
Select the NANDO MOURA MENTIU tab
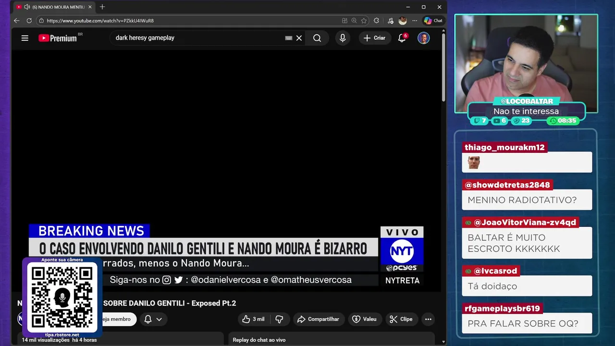coord(54,7)
